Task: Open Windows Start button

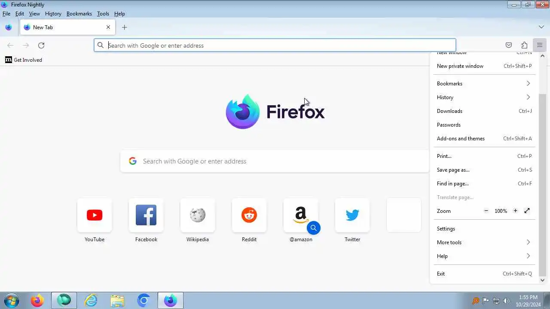Action: (x=12, y=300)
